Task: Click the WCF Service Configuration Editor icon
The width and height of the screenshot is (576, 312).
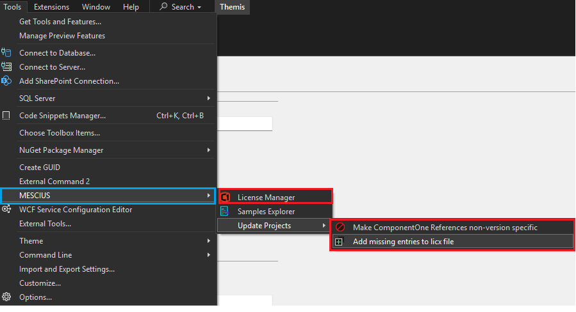Action: click(x=7, y=209)
